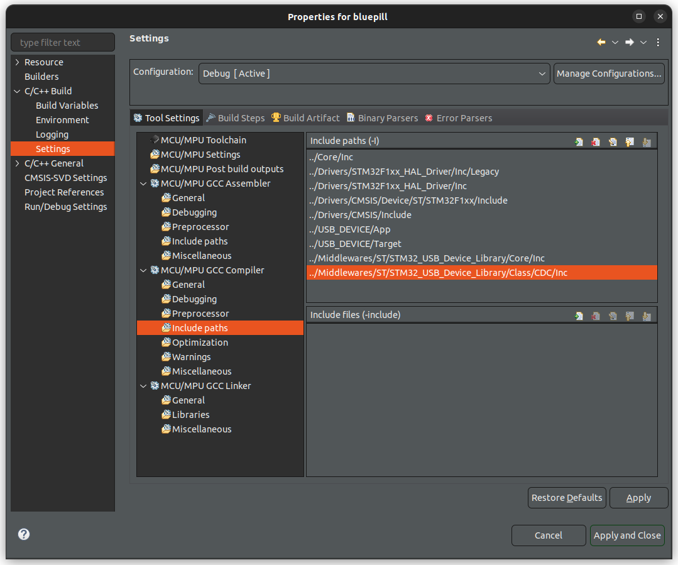Click the help question mark icon
This screenshot has width=678, height=565.
click(x=24, y=534)
